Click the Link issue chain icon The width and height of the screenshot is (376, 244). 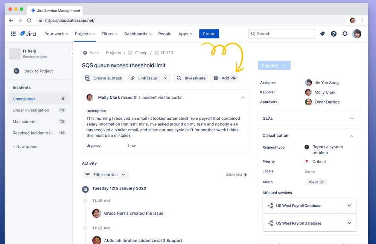[132, 78]
